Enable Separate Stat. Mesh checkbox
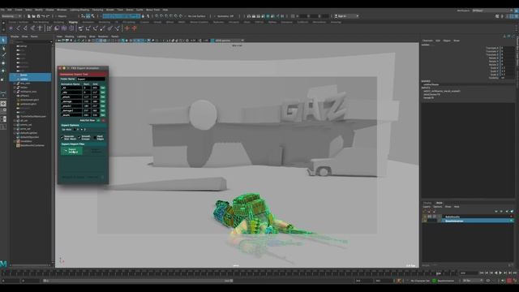519x292 pixels. tap(62, 137)
